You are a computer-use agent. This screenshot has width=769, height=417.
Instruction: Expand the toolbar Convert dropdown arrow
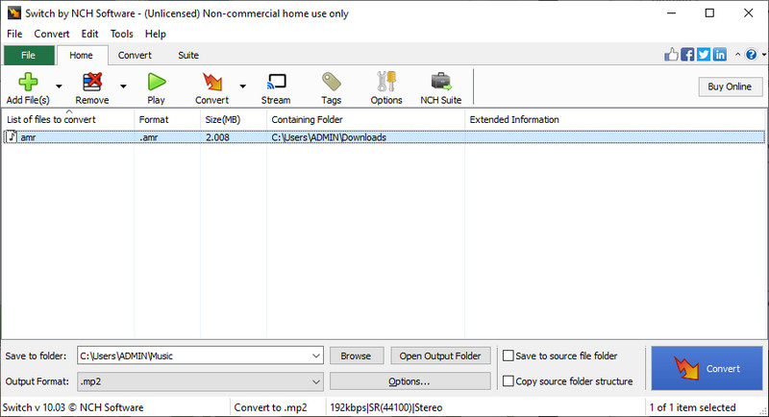243,86
